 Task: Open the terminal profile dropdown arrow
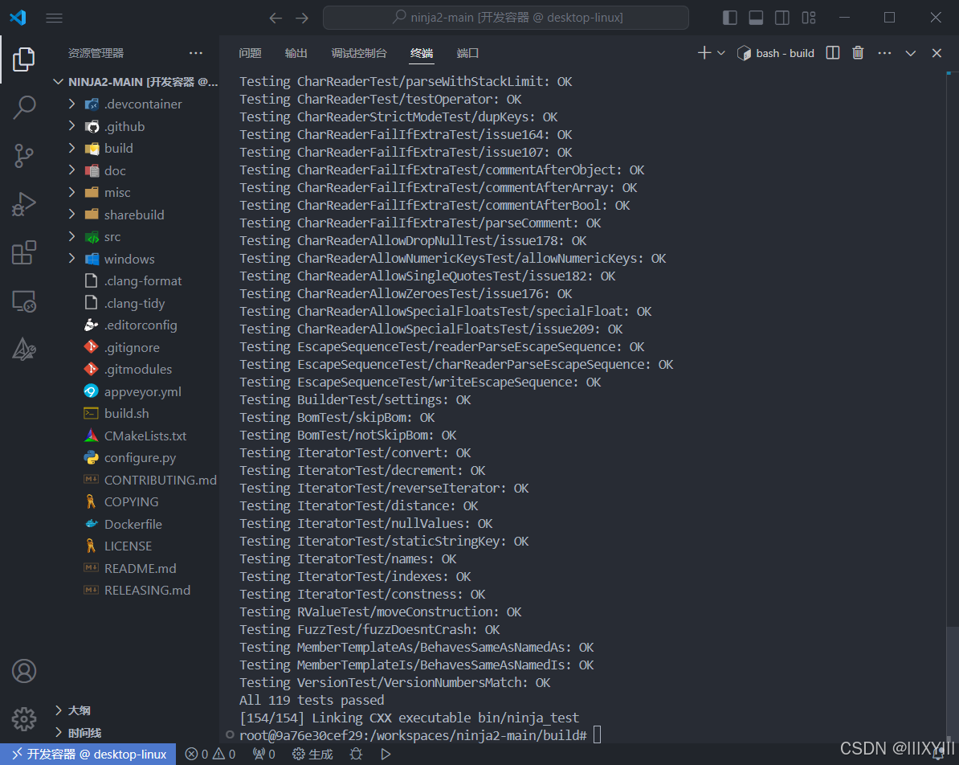click(720, 52)
